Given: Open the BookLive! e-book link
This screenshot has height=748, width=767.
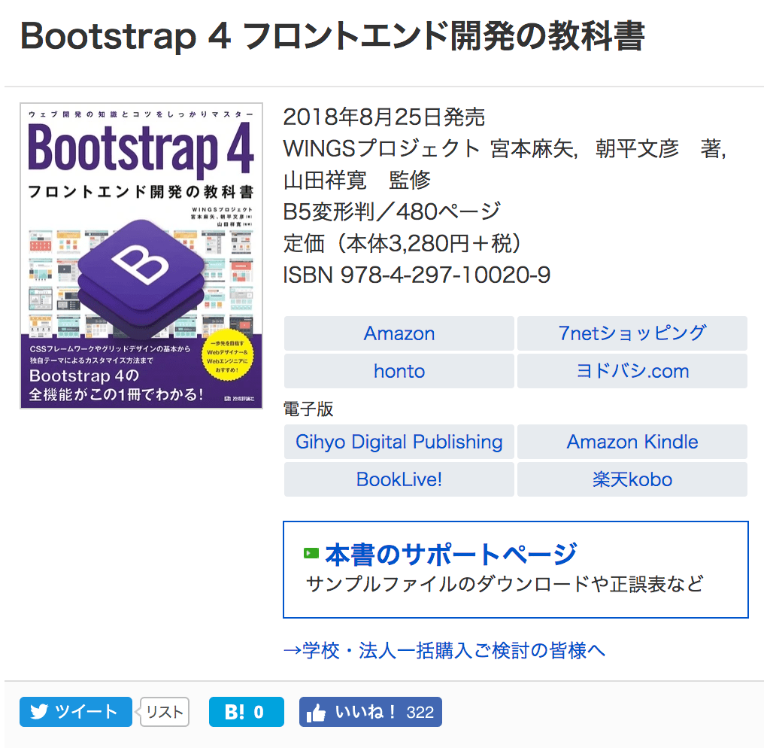Looking at the screenshot, I should point(399,479).
